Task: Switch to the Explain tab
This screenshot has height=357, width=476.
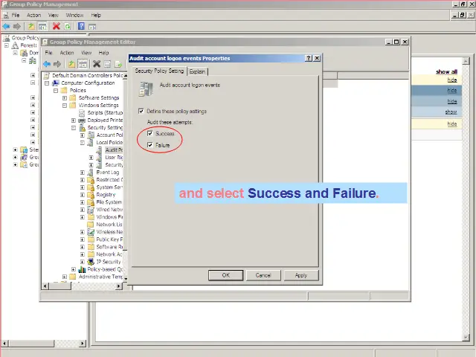Action: 197,71
